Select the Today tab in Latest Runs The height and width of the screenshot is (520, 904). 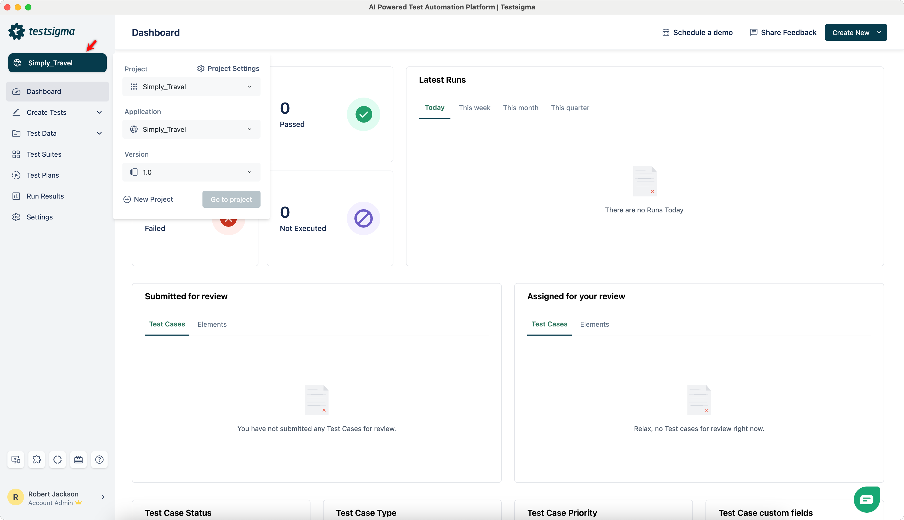point(434,108)
